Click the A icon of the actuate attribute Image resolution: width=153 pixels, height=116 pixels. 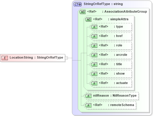94,83
